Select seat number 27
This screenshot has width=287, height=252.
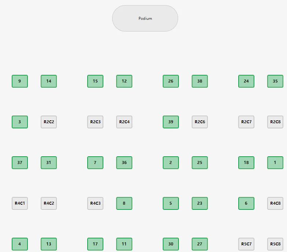[200, 244]
